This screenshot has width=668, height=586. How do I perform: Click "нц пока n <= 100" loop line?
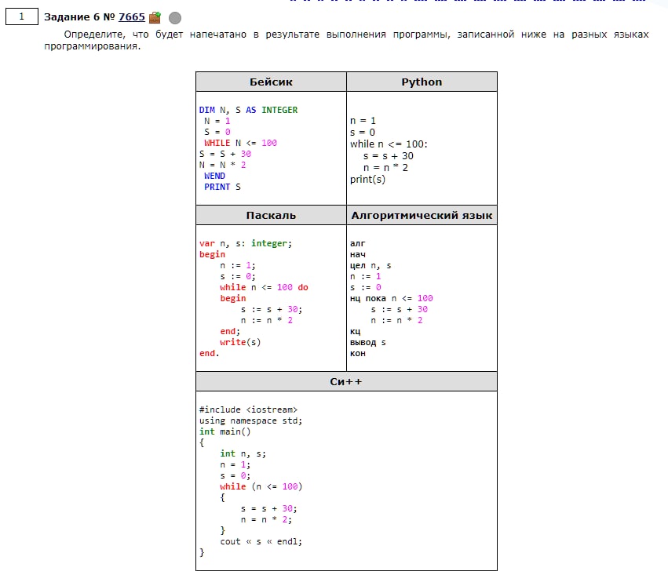391,298
